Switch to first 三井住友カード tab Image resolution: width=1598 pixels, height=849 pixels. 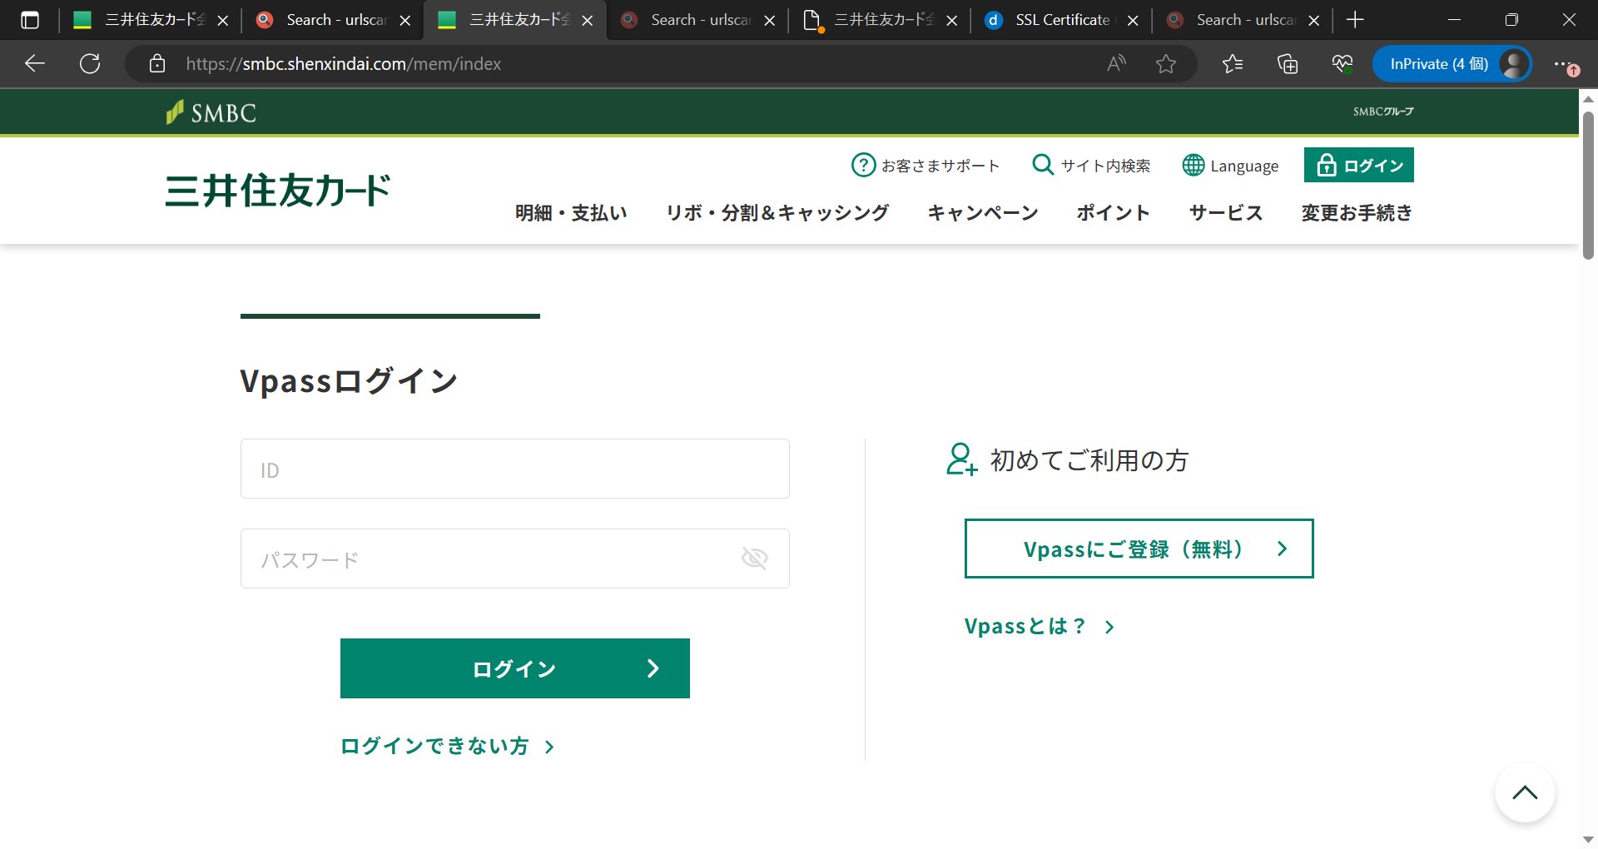(x=150, y=20)
